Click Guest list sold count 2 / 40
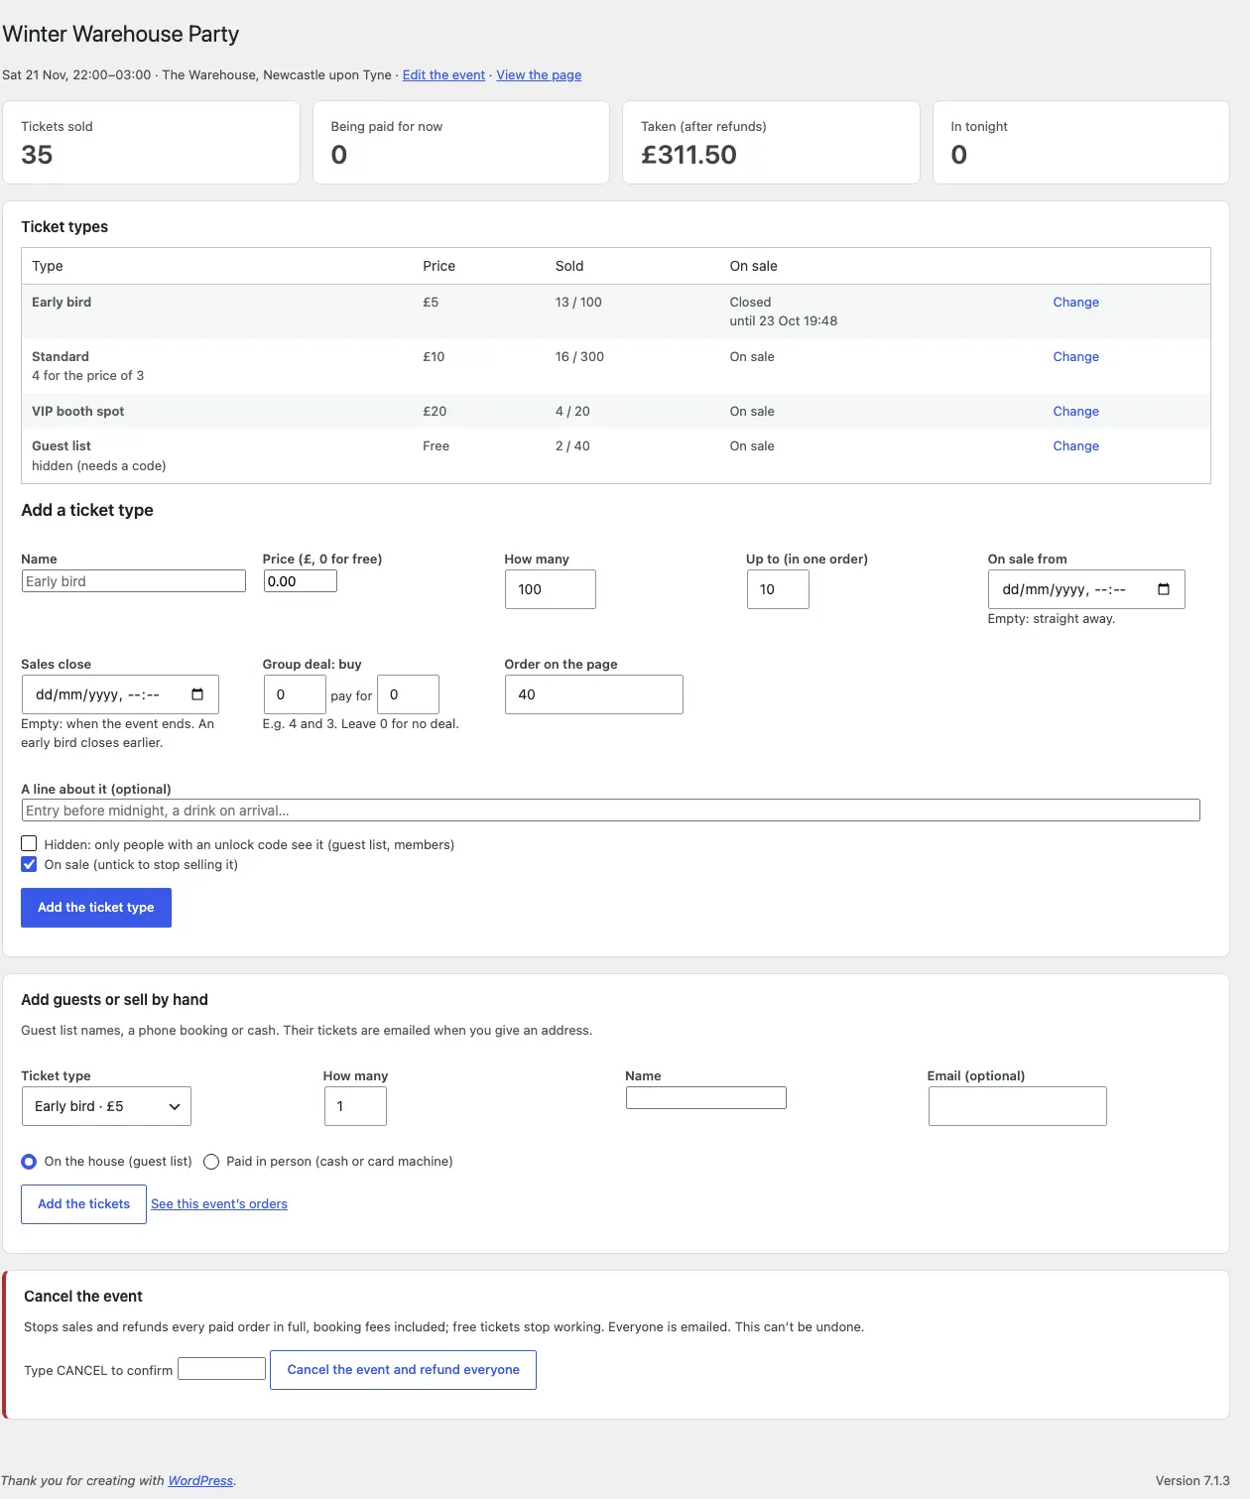Viewport: 1250px width, 1499px height. 572,445
